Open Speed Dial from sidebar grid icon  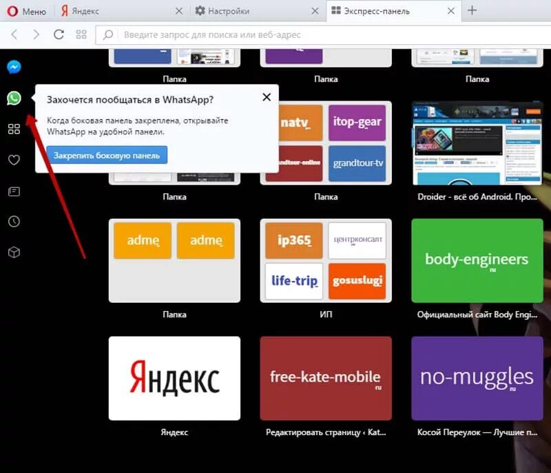14,129
